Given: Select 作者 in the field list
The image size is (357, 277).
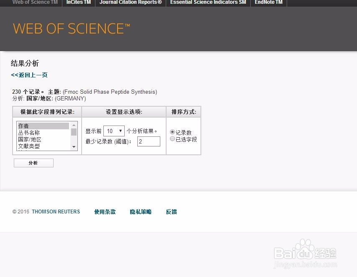Looking at the screenshot, I should (x=43, y=126).
